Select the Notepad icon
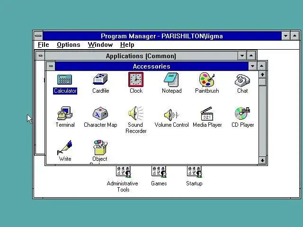Screen dimensions: 303x227 171,79
